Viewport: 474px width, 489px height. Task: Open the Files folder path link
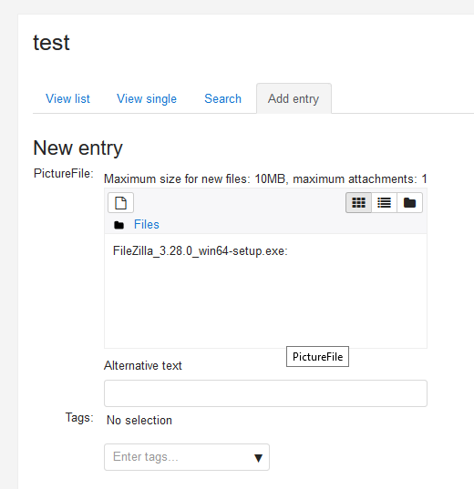(x=147, y=225)
